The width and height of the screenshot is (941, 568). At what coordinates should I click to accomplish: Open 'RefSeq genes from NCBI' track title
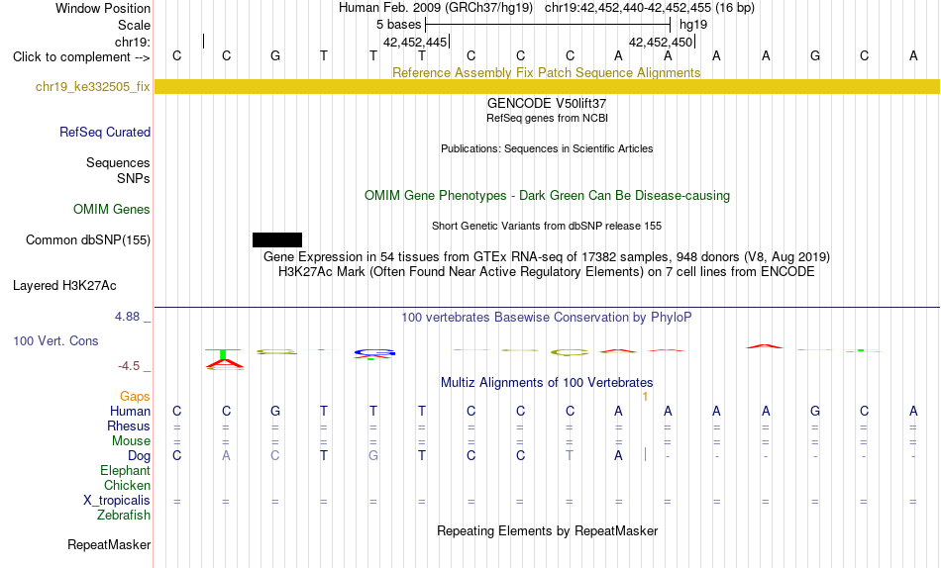point(547,118)
